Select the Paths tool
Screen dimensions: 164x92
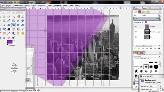coord(4,21)
